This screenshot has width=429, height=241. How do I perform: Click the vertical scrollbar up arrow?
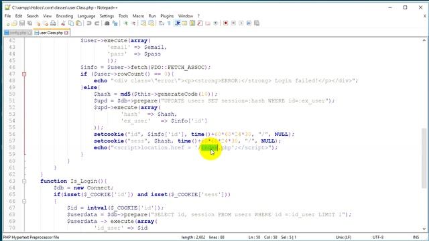424,40
